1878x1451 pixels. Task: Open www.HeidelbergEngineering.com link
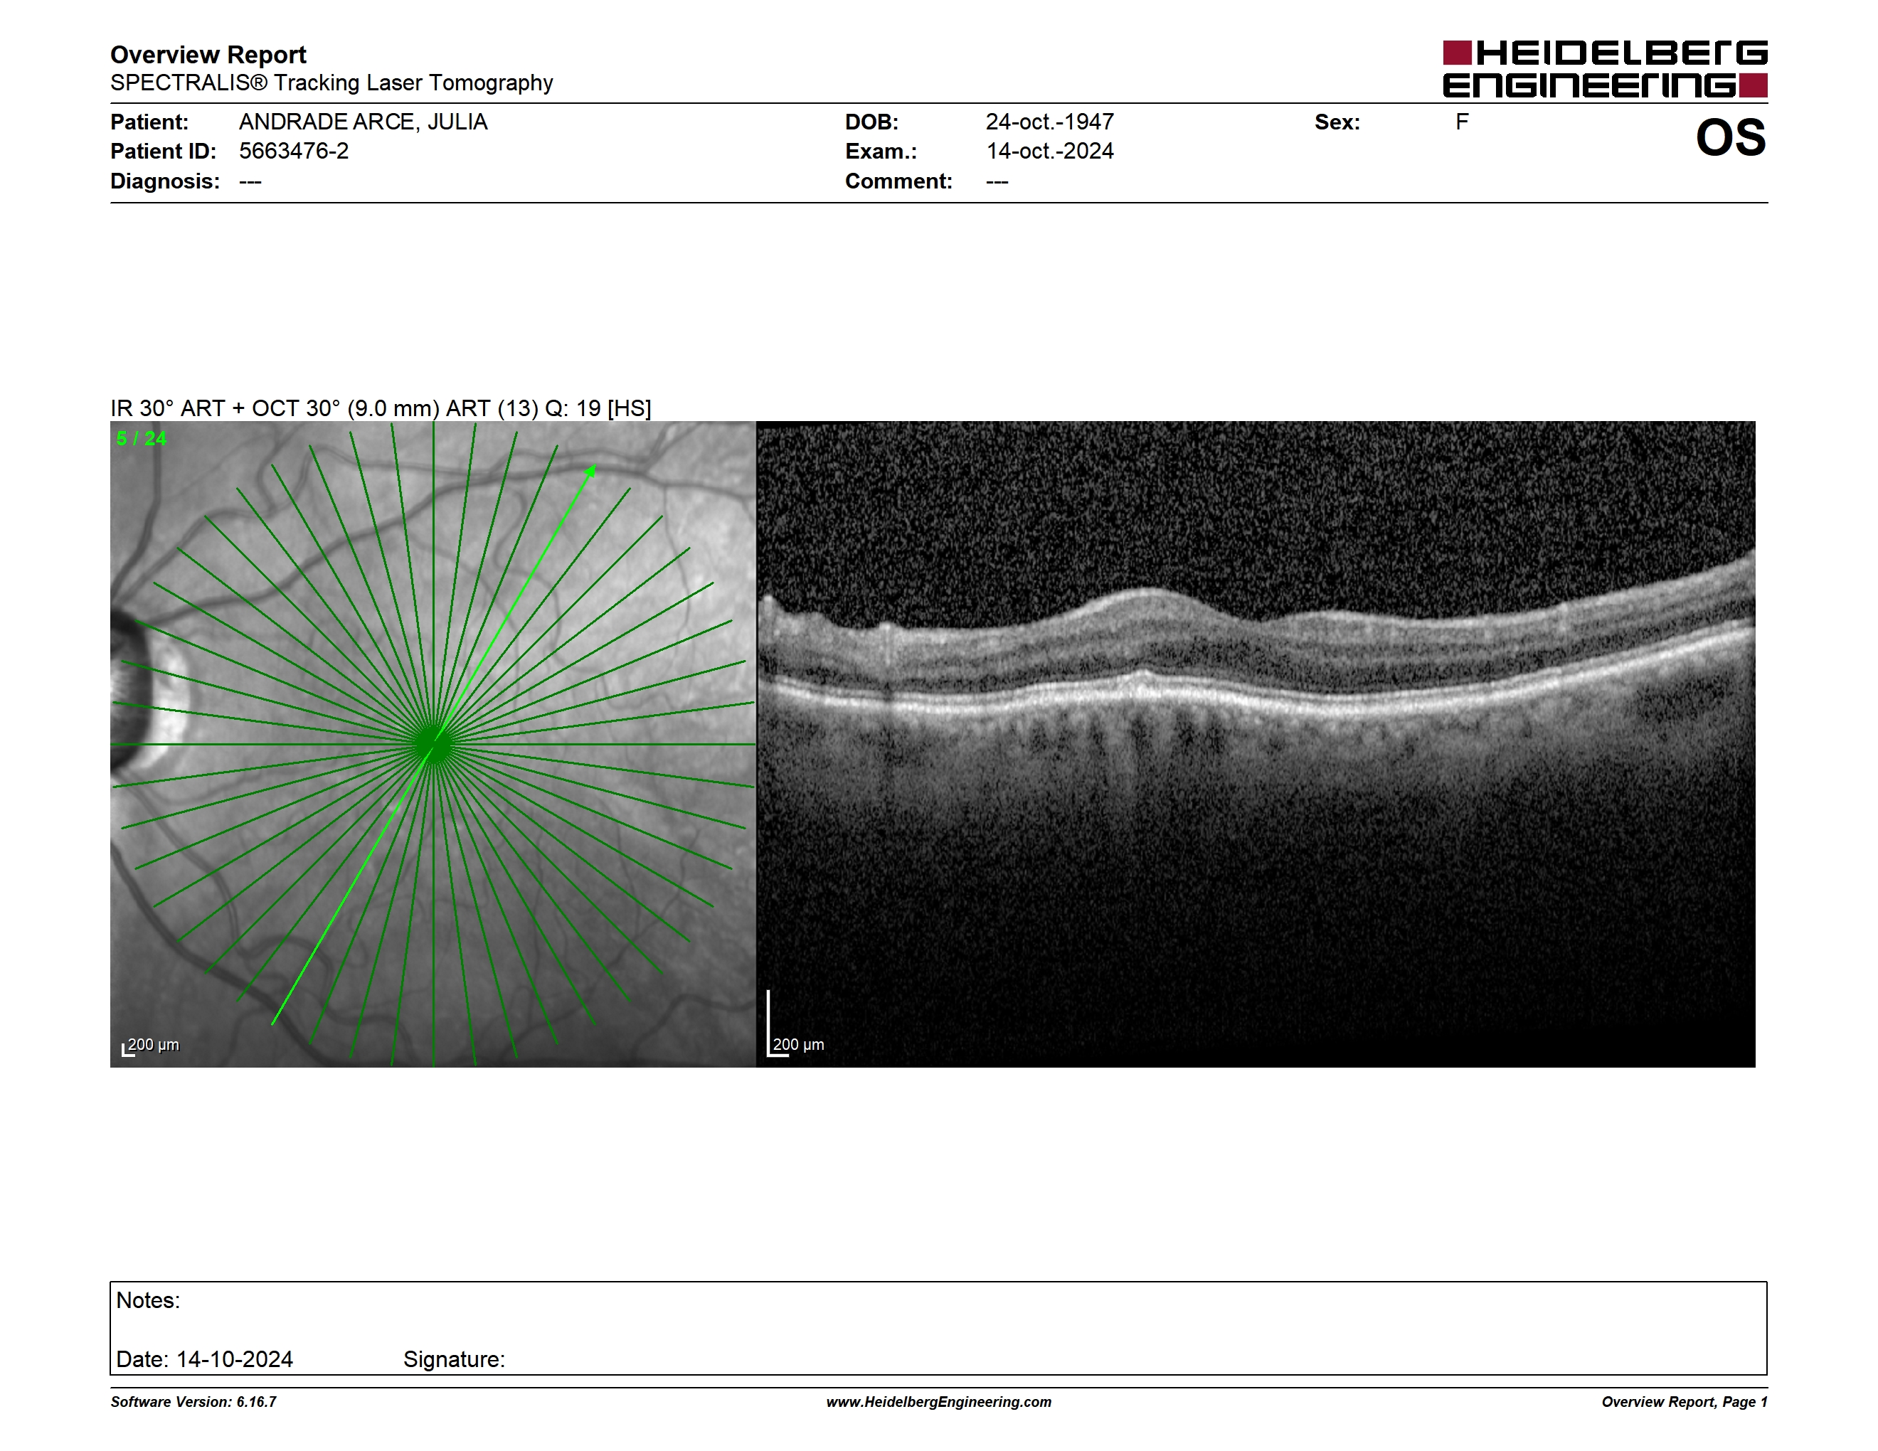(939, 1402)
